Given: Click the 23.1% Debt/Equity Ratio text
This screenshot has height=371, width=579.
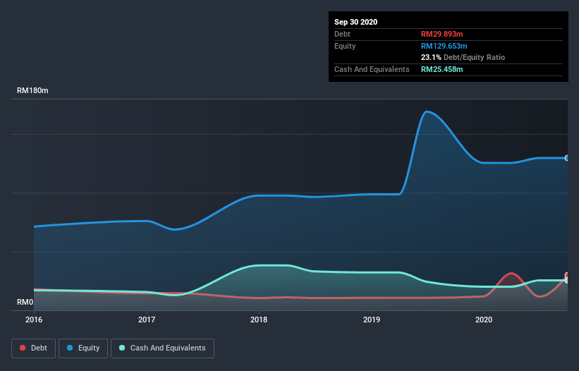Looking at the screenshot, I should pos(463,57).
